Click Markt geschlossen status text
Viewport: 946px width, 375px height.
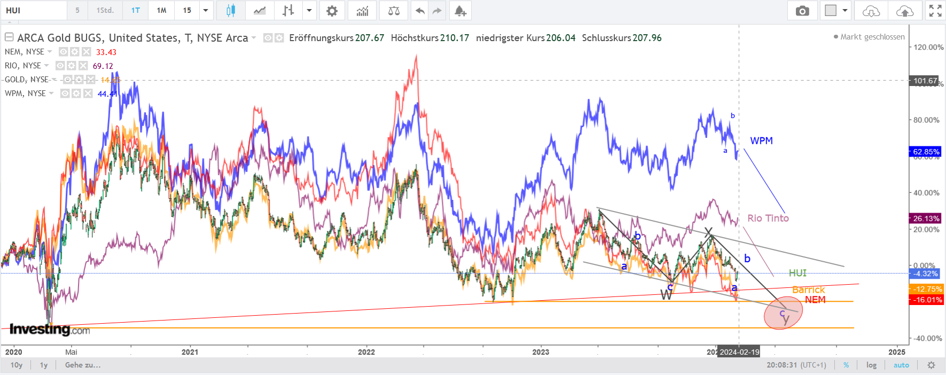(x=872, y=37)
